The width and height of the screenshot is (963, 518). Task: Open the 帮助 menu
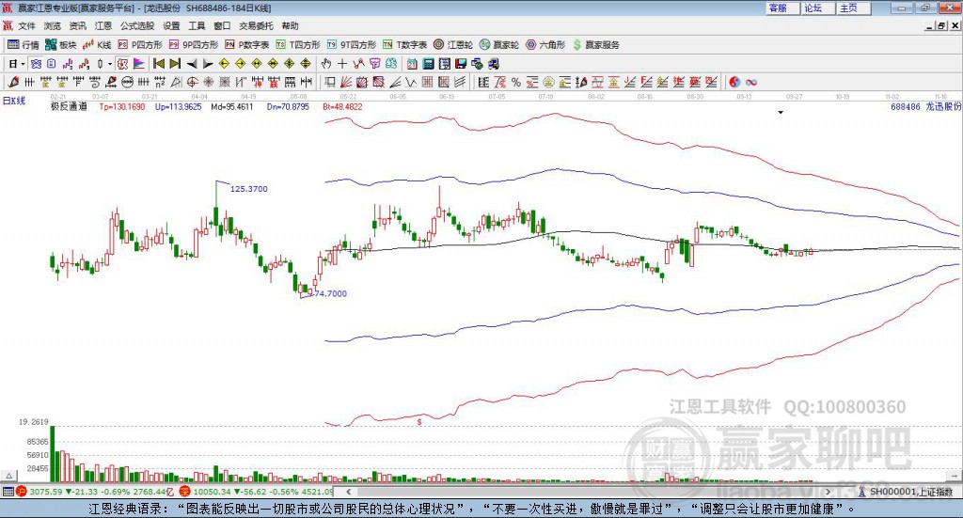(290, 25)
